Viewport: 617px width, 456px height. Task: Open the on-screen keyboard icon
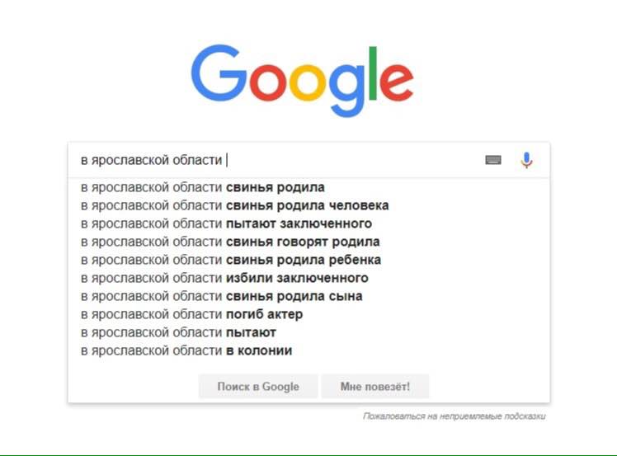493,160
